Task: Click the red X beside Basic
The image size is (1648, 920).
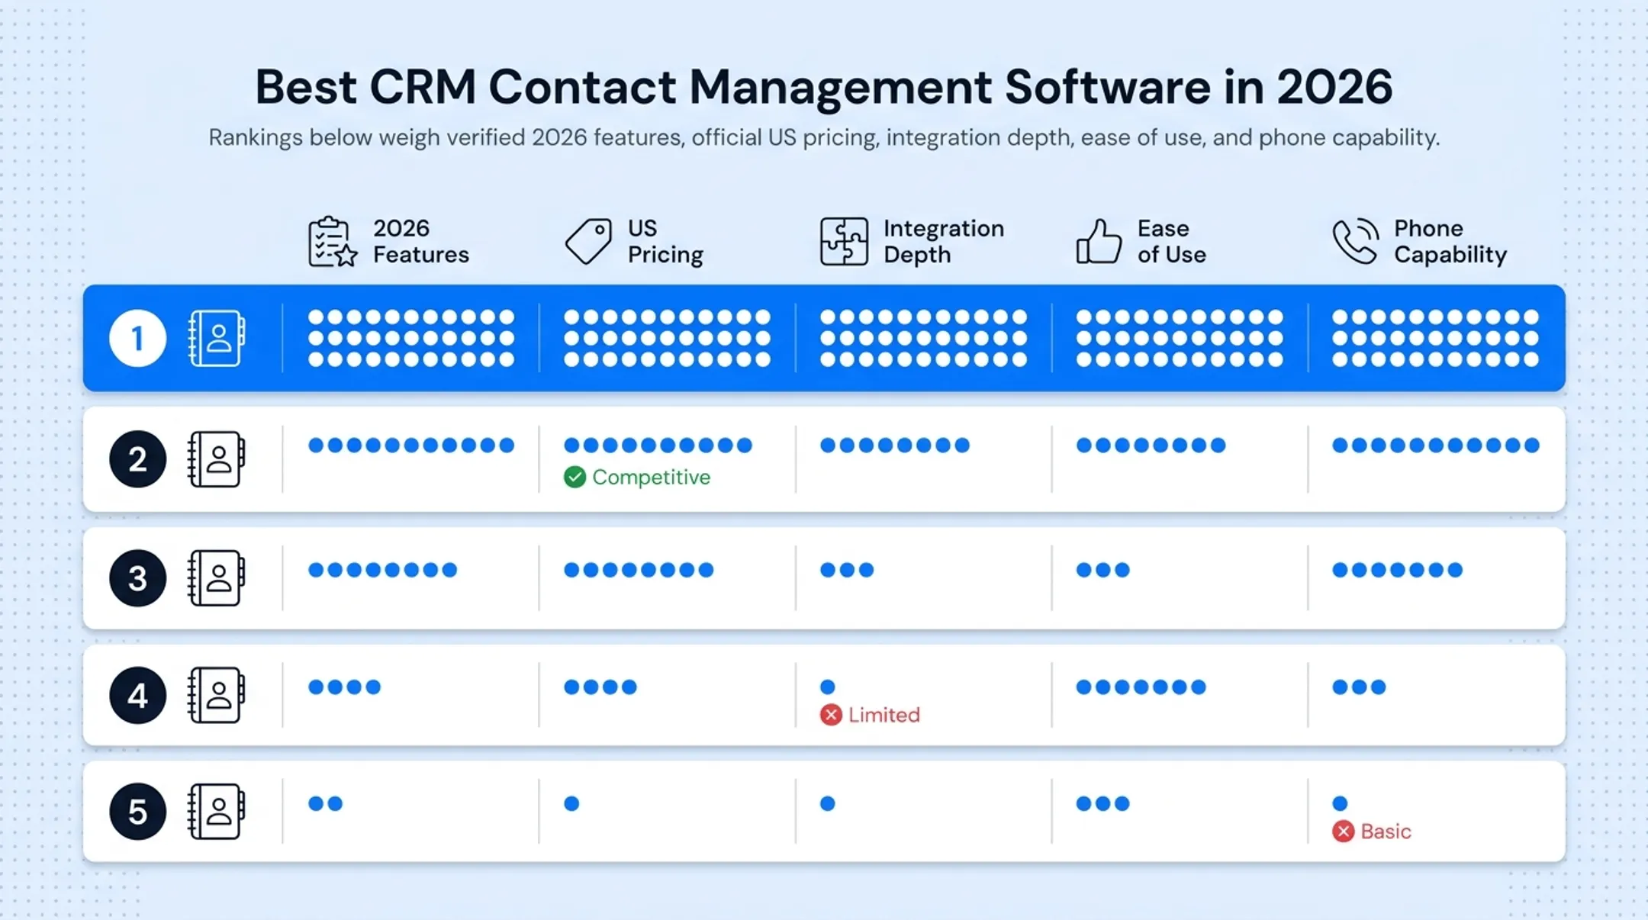Action: click(1344, 832)
